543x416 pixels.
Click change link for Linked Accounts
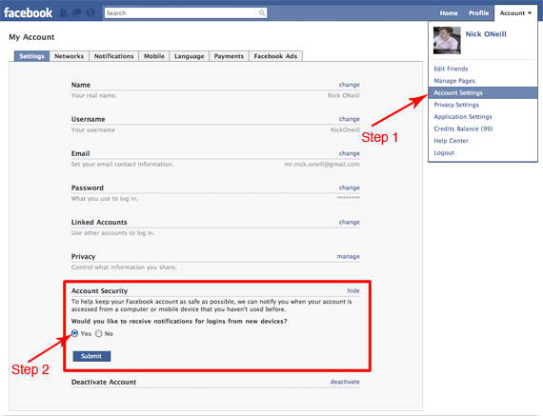[x=349, y=222]
